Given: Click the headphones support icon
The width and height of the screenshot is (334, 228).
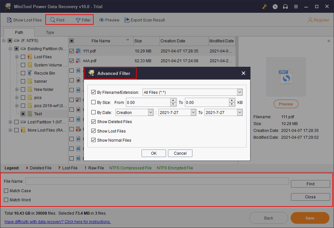Looking at the screenshot, I should pos(285,7).
